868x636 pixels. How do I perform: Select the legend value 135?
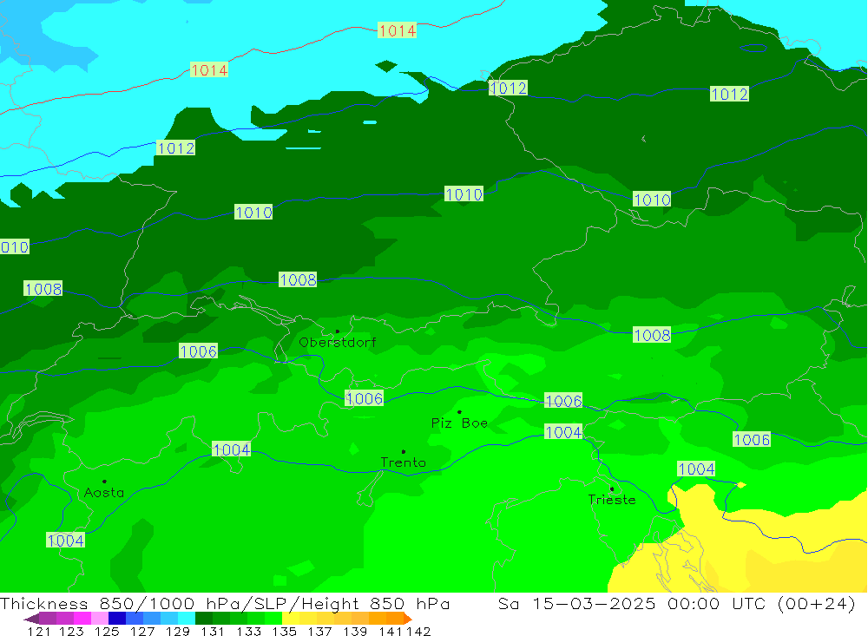pos(284,631)
